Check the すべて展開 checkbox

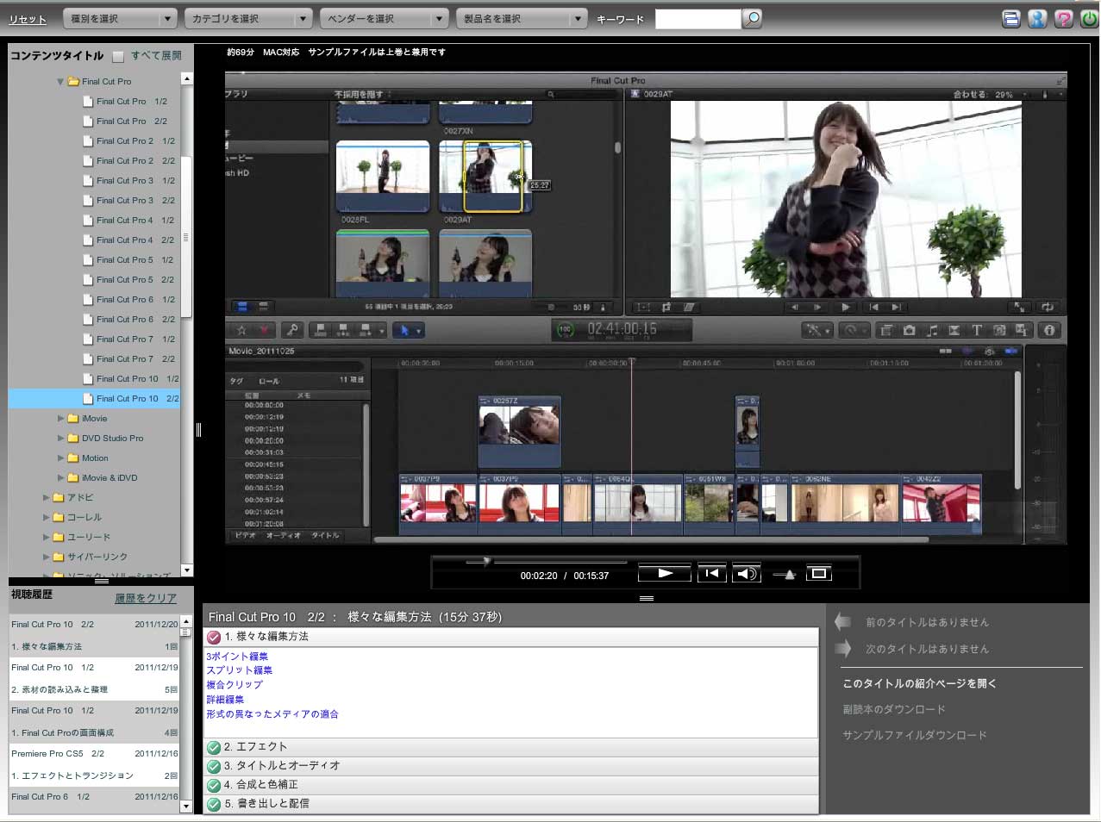(119, 56)
